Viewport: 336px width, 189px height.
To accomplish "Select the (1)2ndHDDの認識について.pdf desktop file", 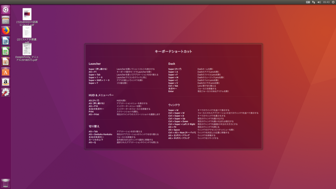I will 27,17.
